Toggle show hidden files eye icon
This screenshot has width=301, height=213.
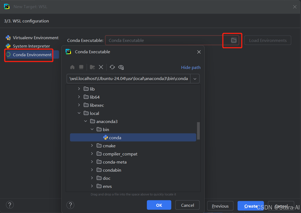click(121, 67)
